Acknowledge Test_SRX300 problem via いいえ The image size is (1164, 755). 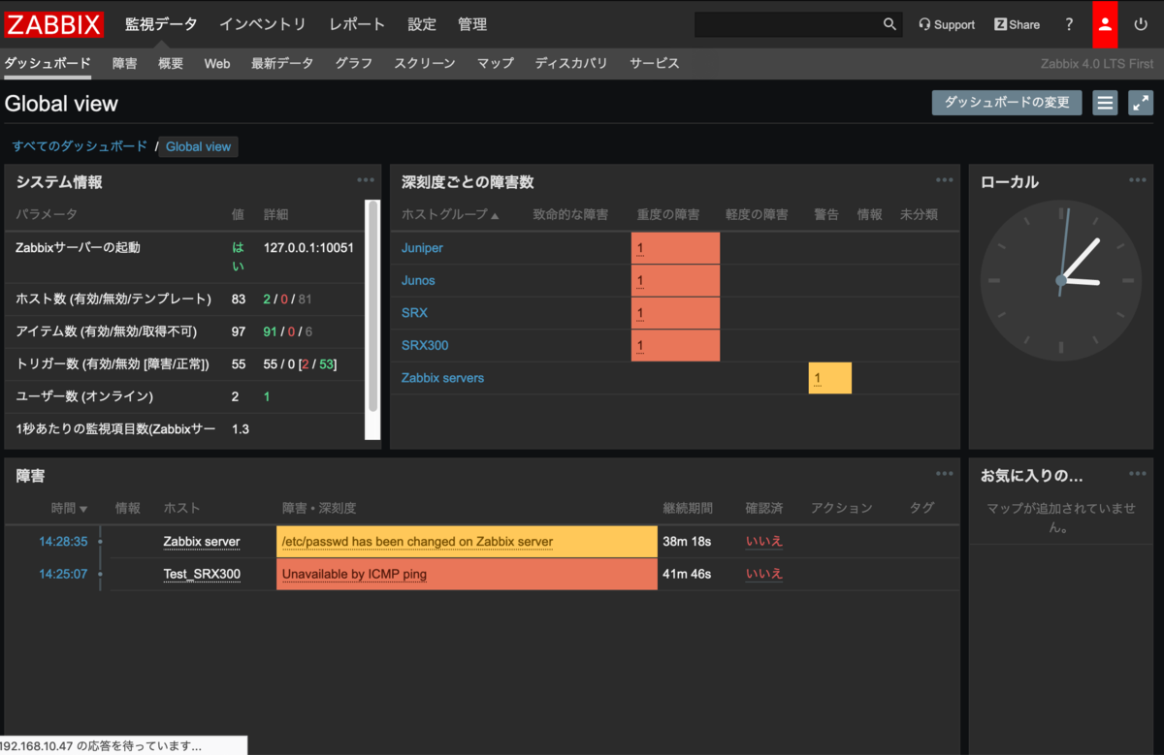click(764, 574)
